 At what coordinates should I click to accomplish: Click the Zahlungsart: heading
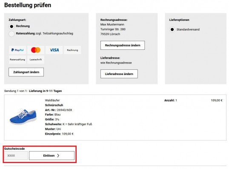17,20
